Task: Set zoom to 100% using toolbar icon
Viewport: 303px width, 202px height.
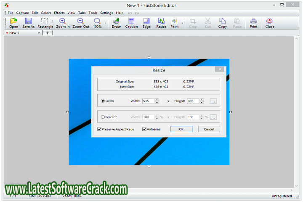Action: (x=97, y=23)
